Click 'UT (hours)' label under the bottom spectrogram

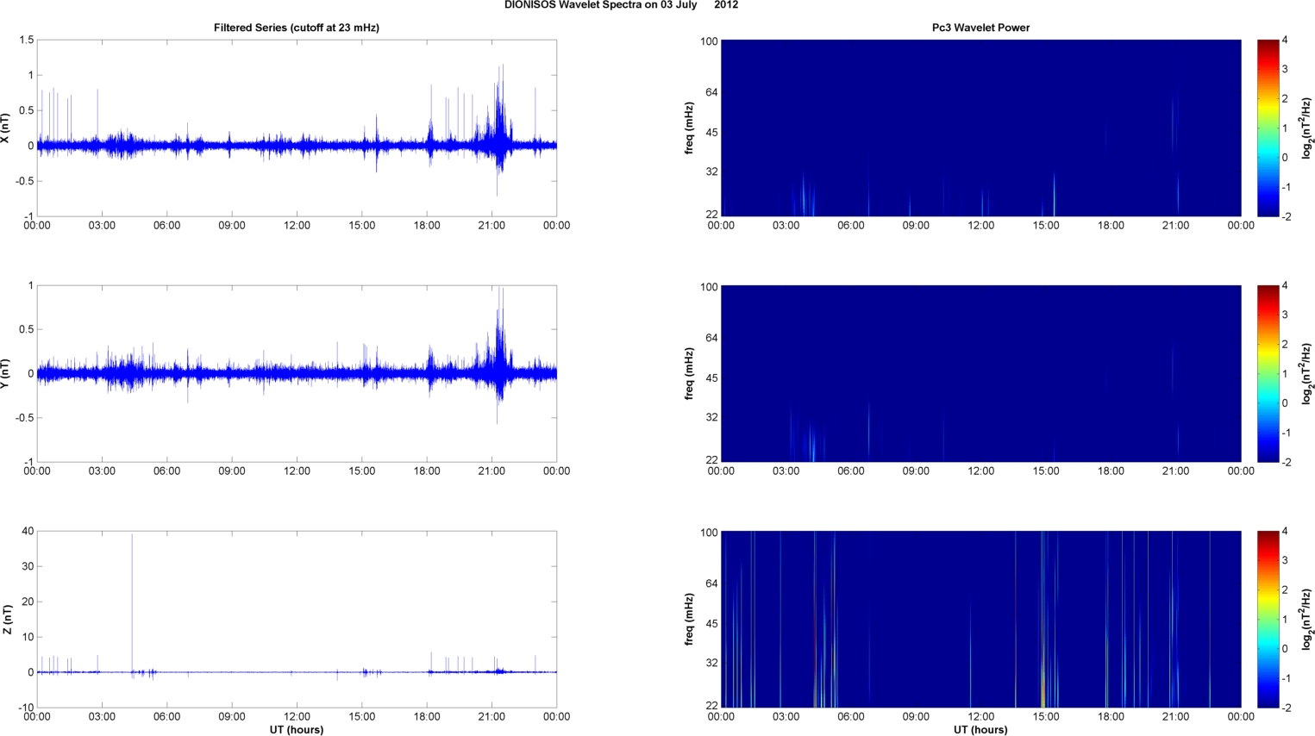[x=980, y=730]
